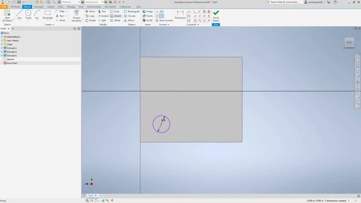Add a new browser panel tab

click(x=12, y=29)
